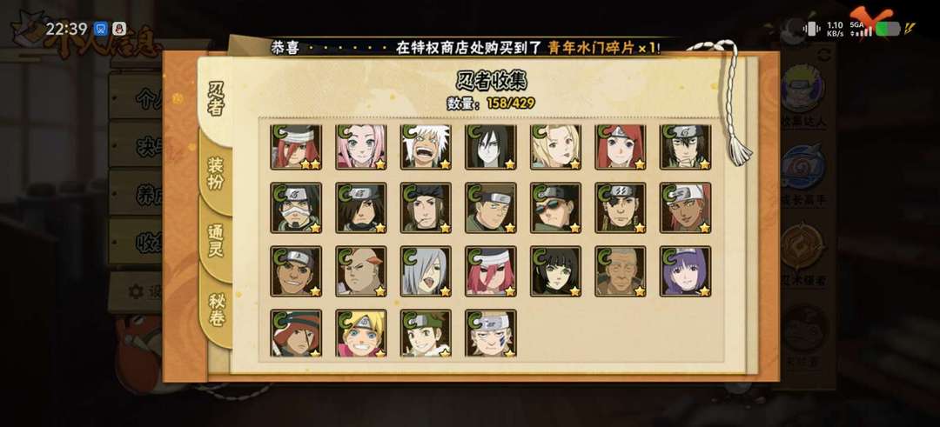The height and width of the screenshot is (427, 940).
Task: Tap the blue spiral badge icon on right
Action: [803, 168]
